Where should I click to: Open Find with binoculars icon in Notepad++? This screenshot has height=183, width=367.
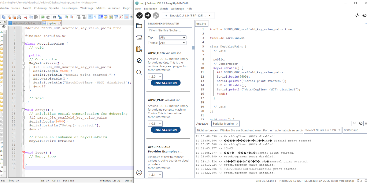tap(55, 17)
